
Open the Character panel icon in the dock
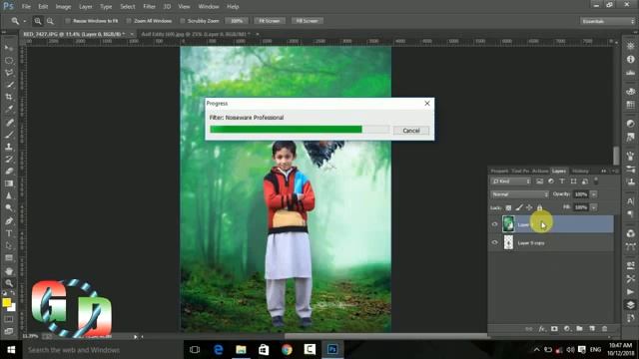pyautogui.click(x=630, y=201)
